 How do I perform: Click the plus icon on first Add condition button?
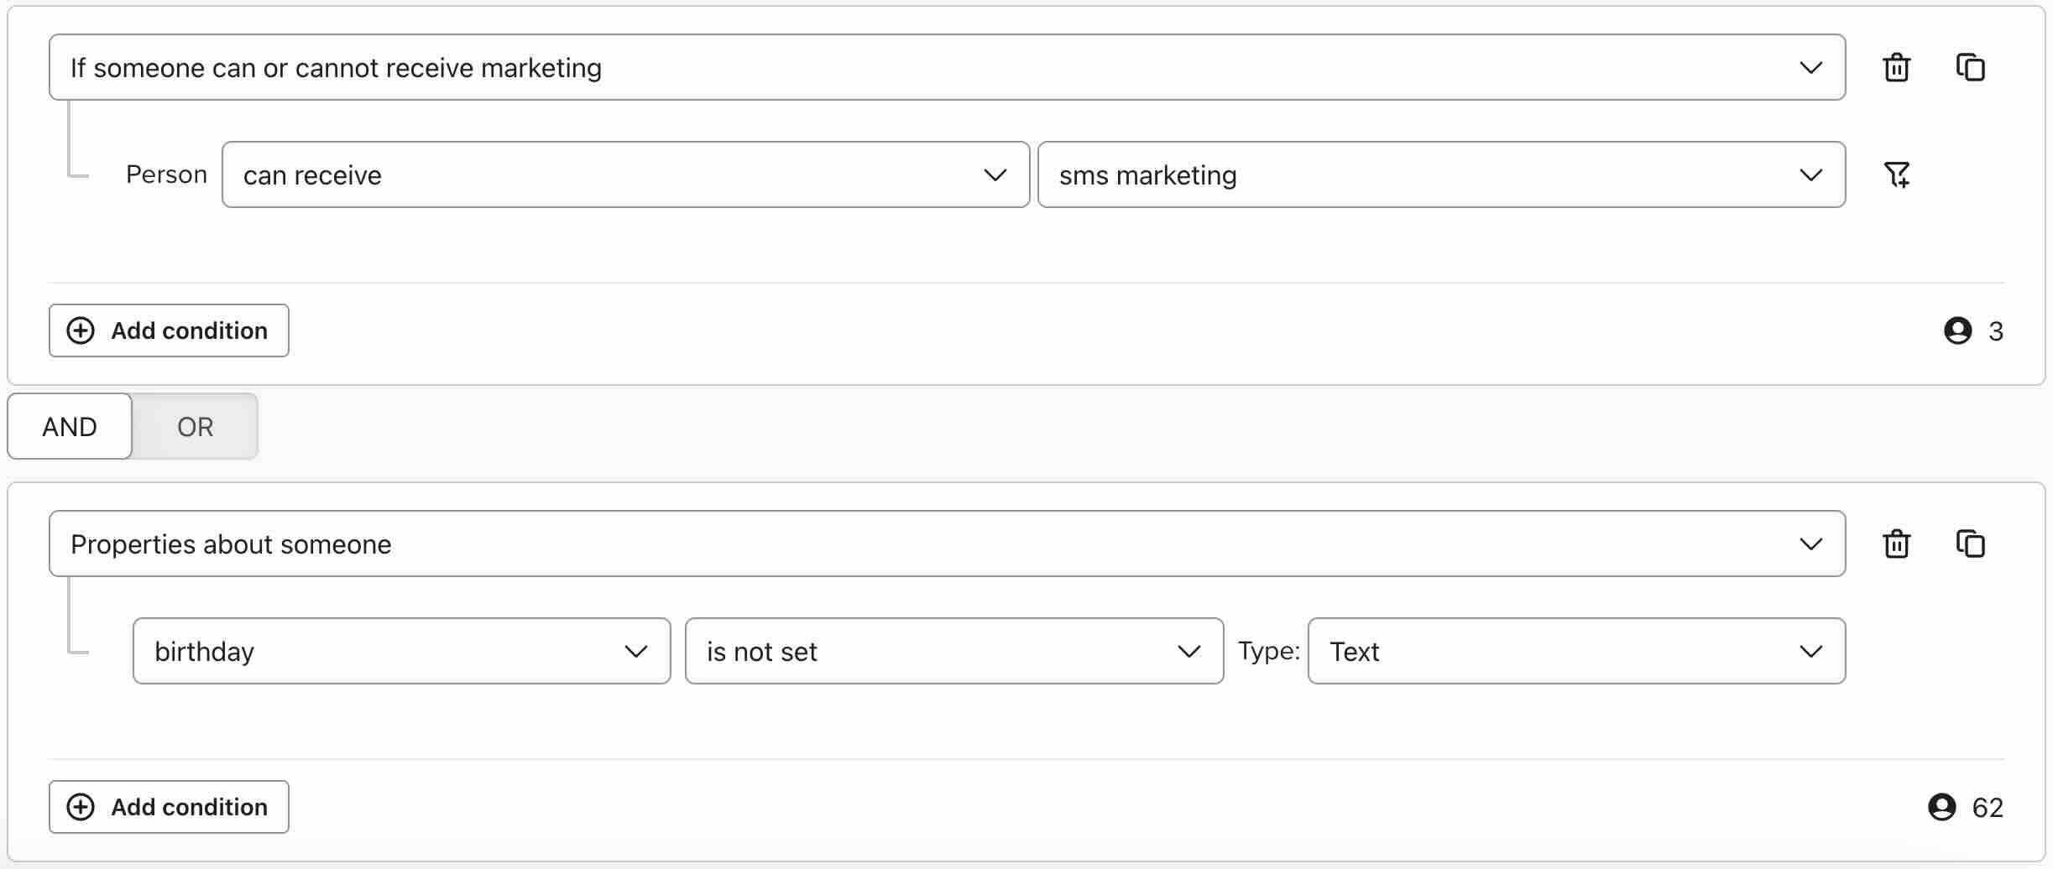coord(81,330)
